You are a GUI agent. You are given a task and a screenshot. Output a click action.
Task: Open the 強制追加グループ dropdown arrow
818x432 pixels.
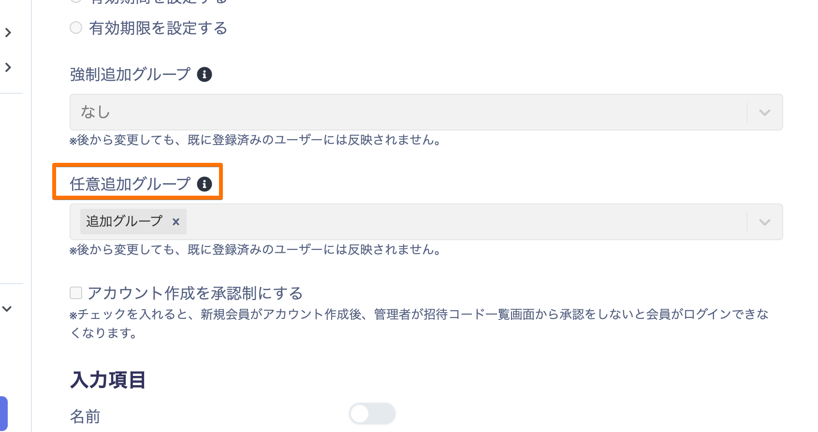click(764, 112)
